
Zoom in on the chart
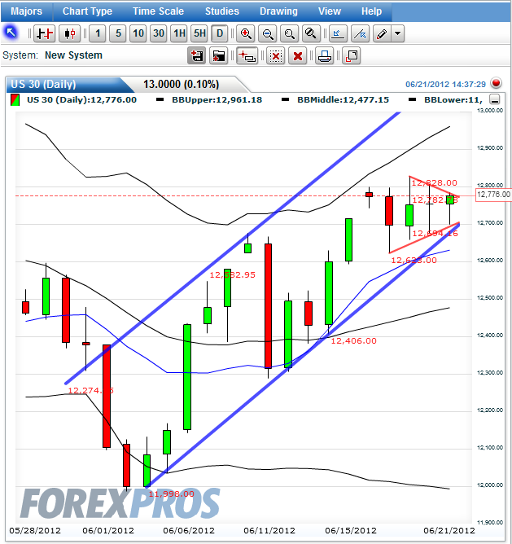click(x=246, y=33)
